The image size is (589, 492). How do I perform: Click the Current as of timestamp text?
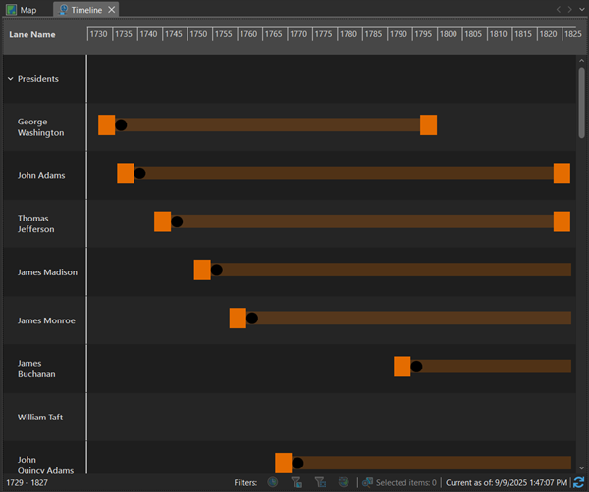pos(507,482)
